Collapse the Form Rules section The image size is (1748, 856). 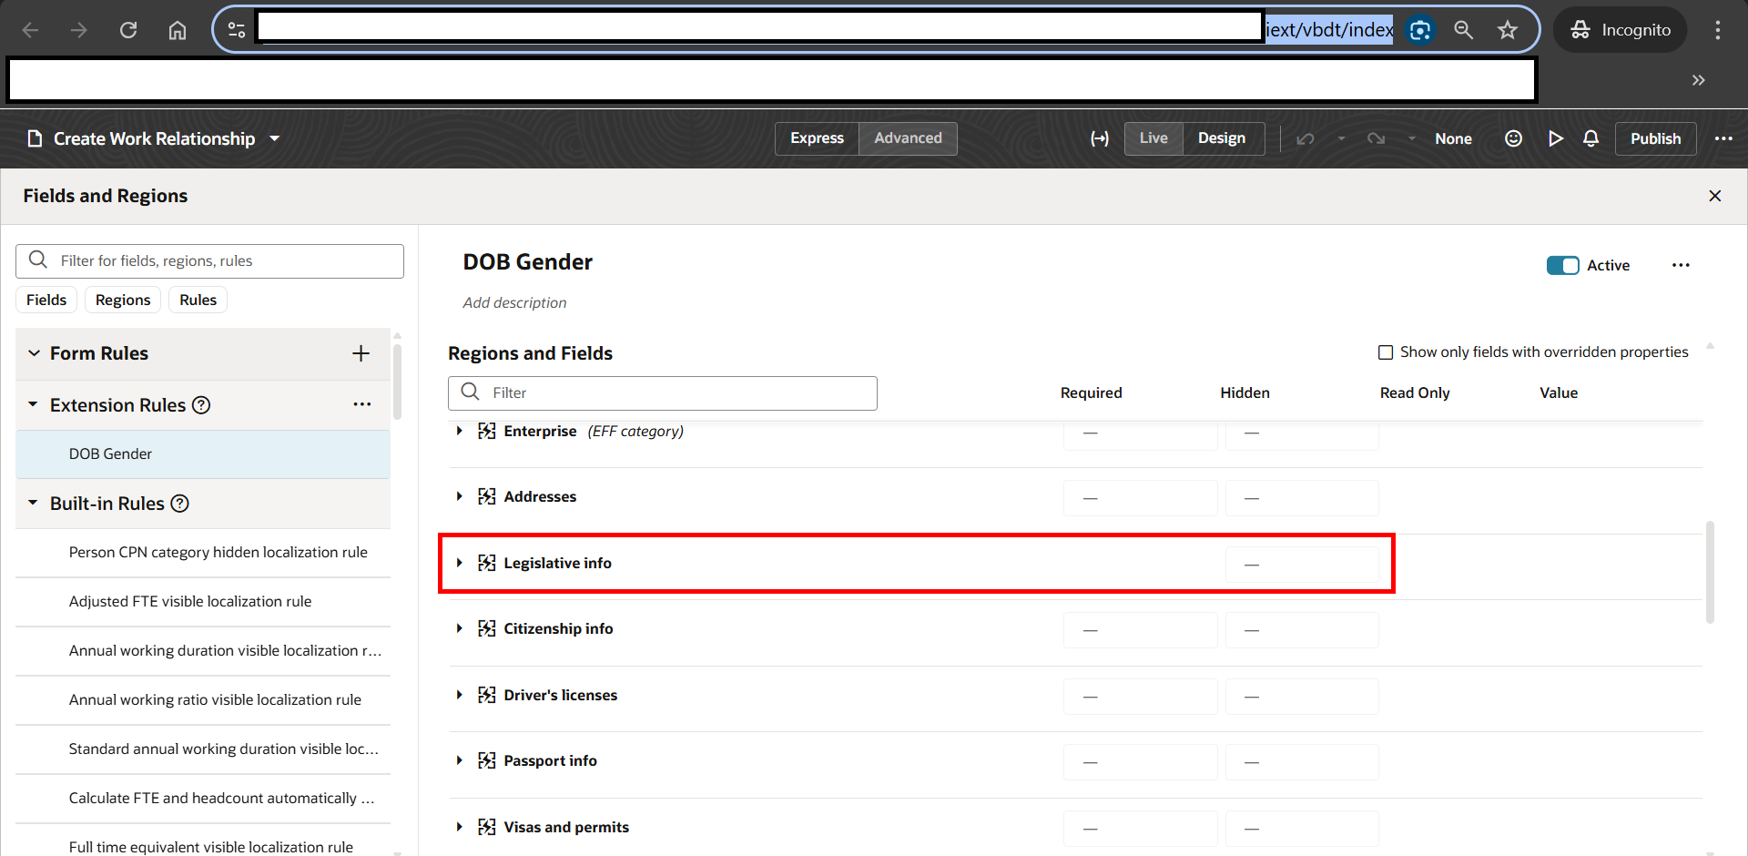pos(34,353)
